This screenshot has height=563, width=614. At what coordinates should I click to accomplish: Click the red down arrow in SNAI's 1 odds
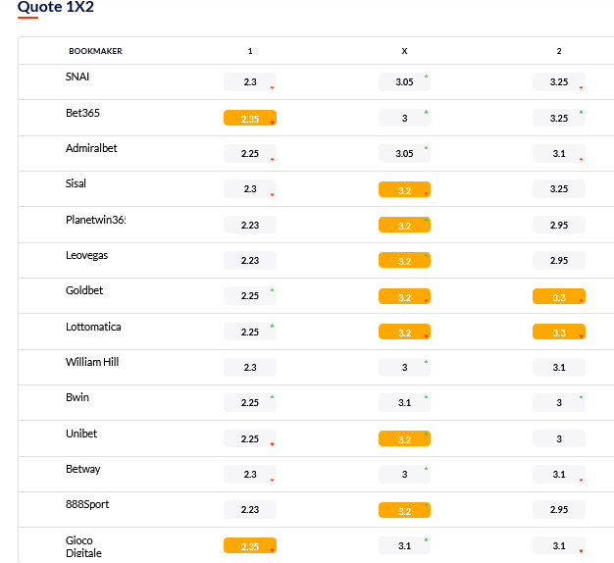pos(272,88)
